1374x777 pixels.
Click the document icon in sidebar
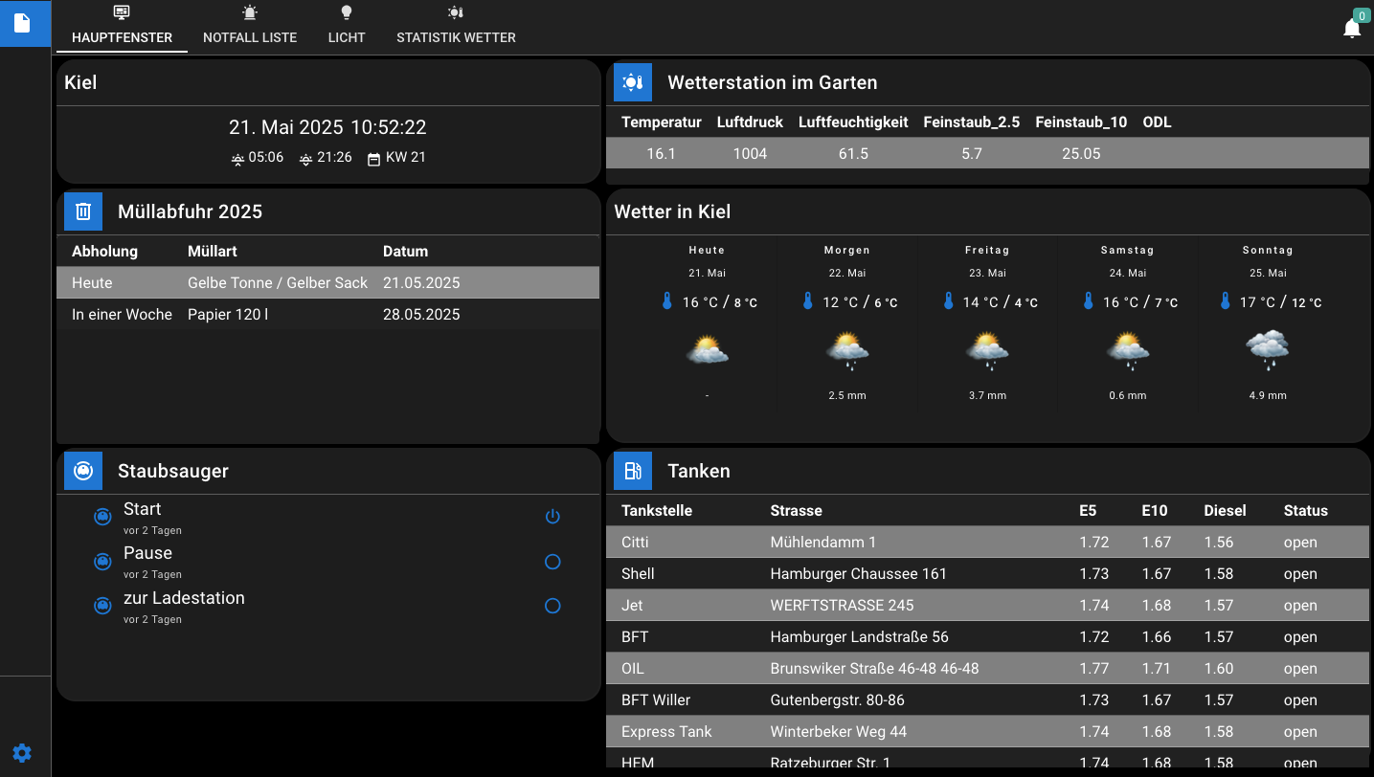(x=22, y=23)
